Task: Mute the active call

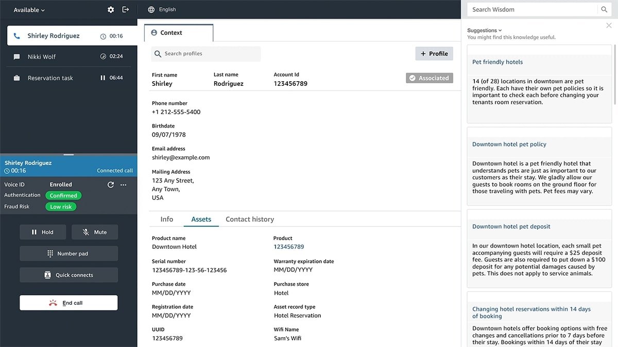Action: coord(95,232)
